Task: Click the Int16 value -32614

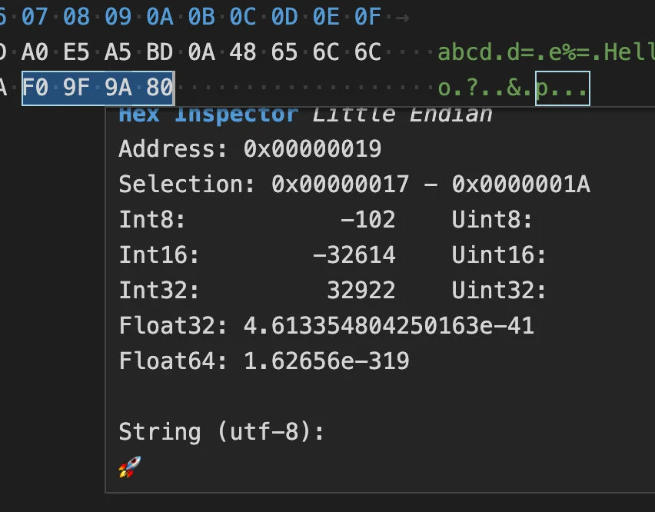Action: [354, 255]
